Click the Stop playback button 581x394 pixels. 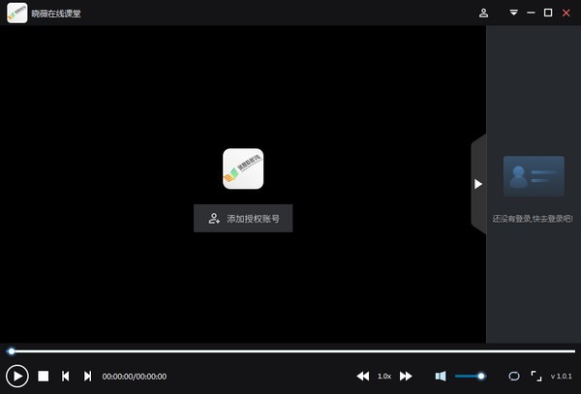44,376
